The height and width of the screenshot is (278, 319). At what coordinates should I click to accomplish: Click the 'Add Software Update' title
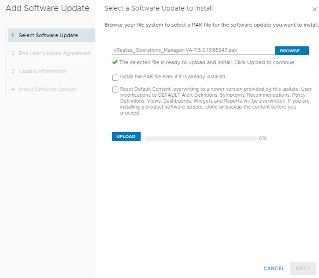47,8
